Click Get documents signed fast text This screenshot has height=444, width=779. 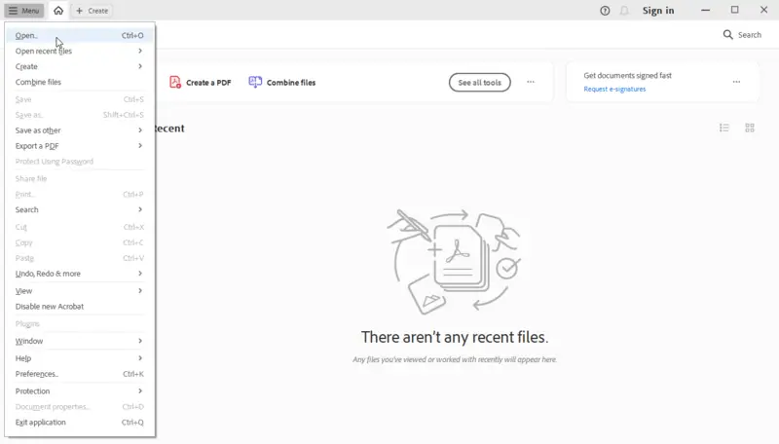[x=627, y=76]
